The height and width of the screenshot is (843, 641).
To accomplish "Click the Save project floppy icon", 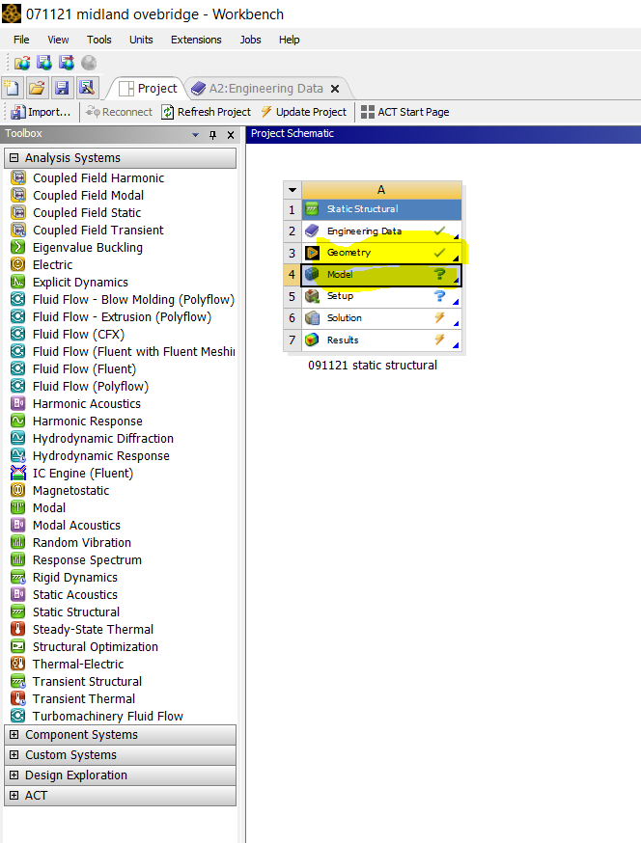I will tap(62, 88).
